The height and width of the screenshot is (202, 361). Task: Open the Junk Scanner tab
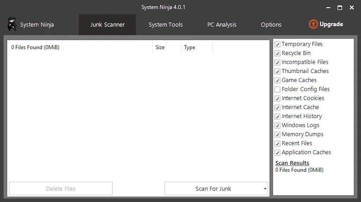click(107, 25)
